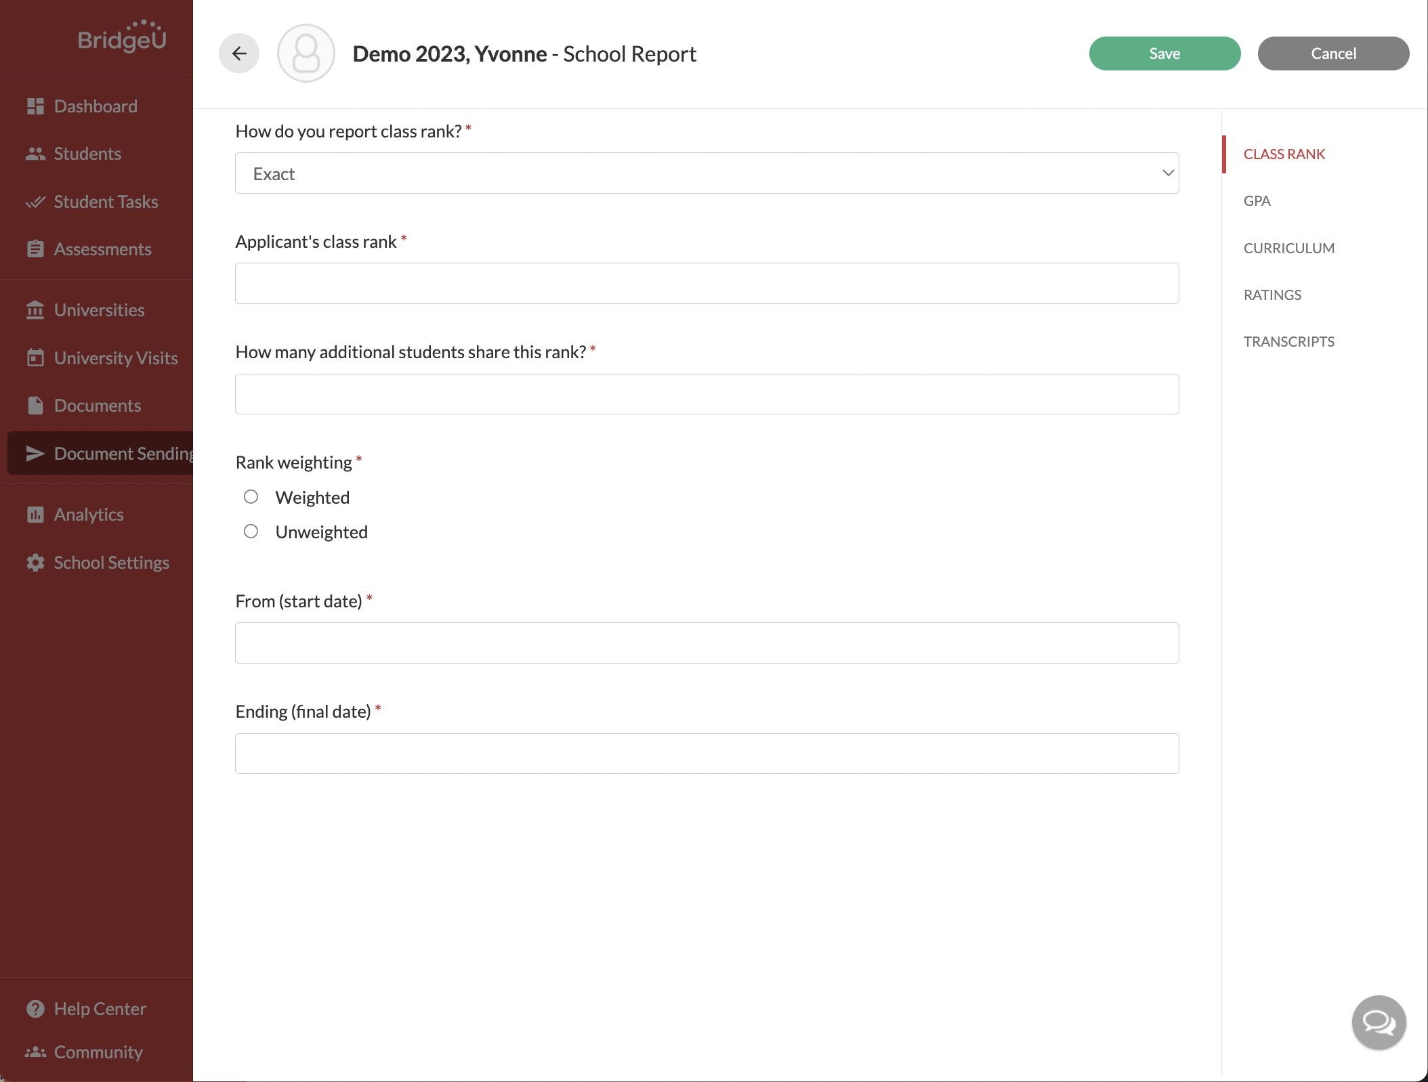Go back using the arrow button
The image size is (1428, 1082).
[239, 53]
